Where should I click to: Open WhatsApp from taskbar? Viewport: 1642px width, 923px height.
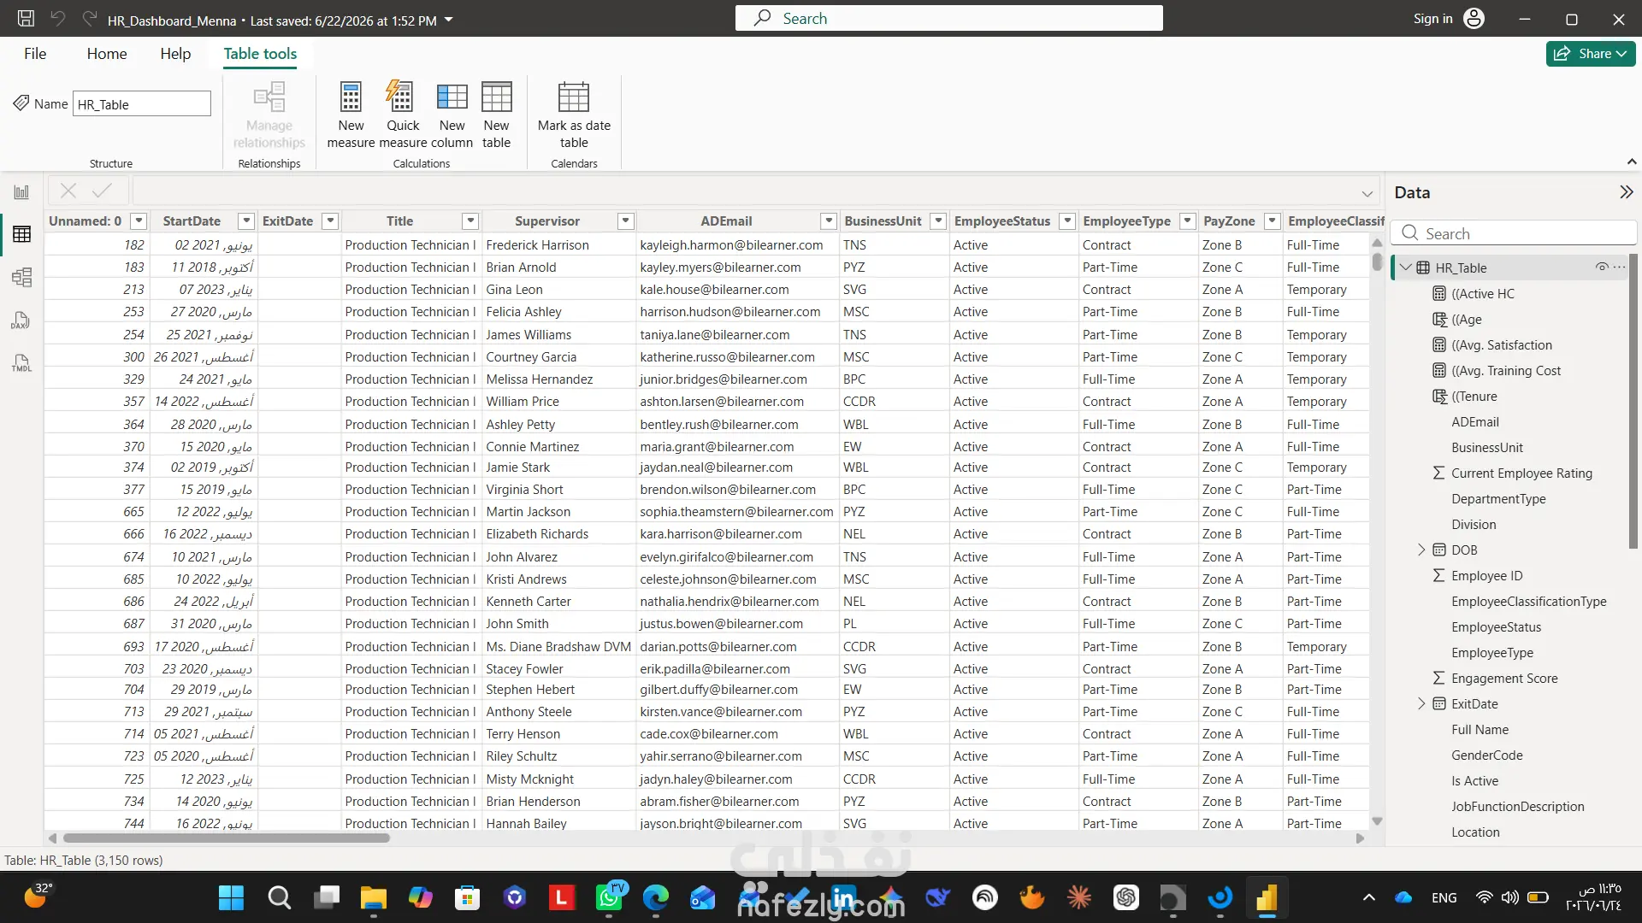(610, 897)
